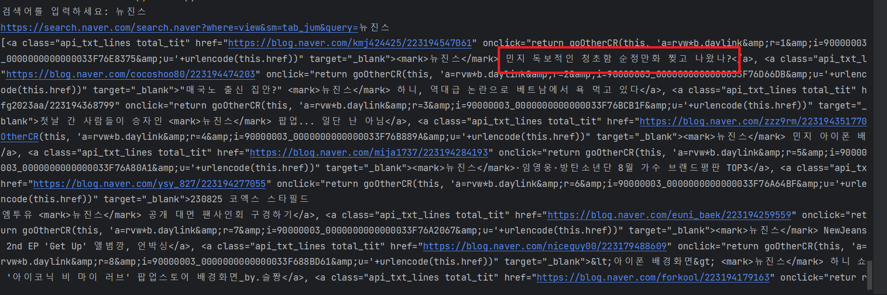Open the blog link zzz9rm/223194351770
Screen dimensions: 887x295
point(753,122)
